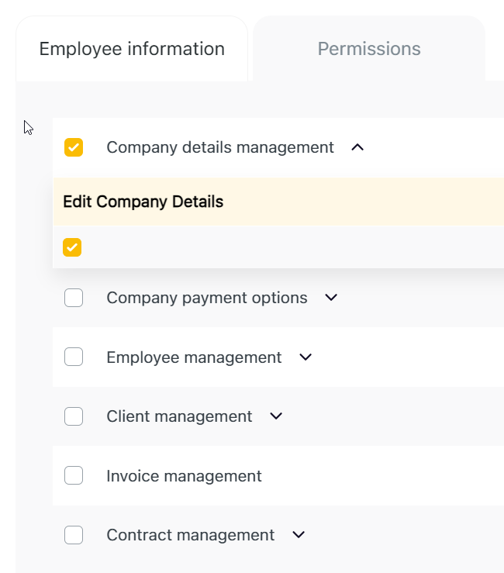This screenshot has height=573, width=504.
Task: Expand the Contract management chevron
Action: [x=299, y=535]
